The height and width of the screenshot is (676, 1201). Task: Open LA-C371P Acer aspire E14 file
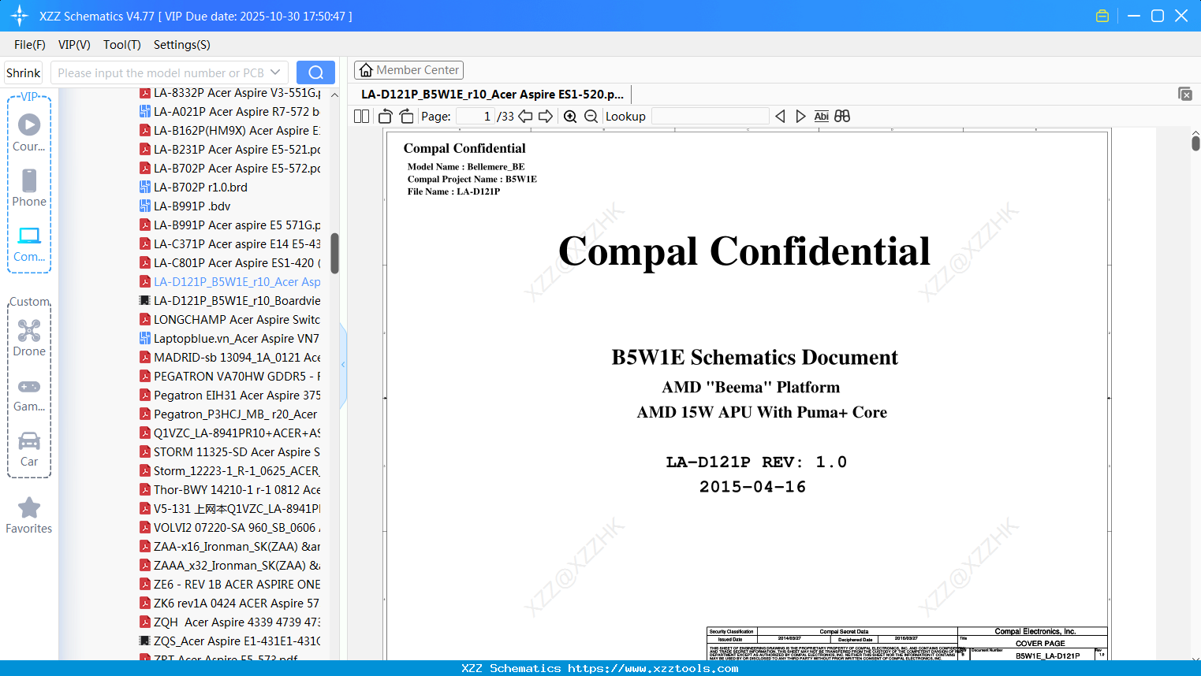click(237, 244)
